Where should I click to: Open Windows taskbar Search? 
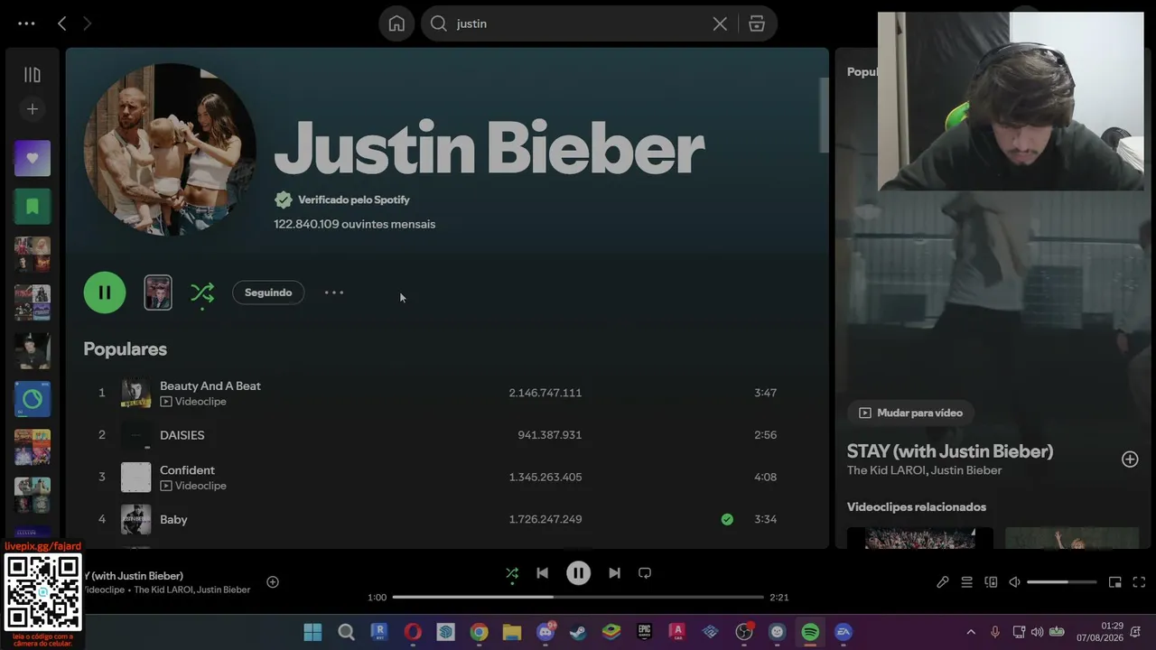click(346, 632)
